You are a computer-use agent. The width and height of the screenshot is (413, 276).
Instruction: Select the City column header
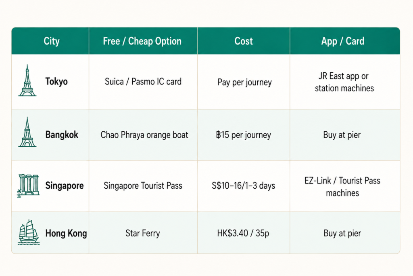52,41
